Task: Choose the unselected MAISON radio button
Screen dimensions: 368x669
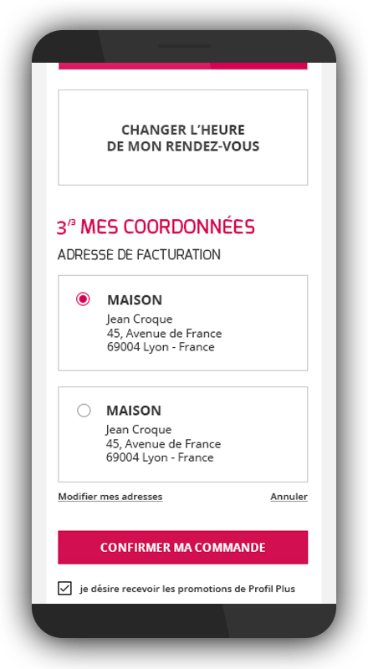Action: pos(84,411)
